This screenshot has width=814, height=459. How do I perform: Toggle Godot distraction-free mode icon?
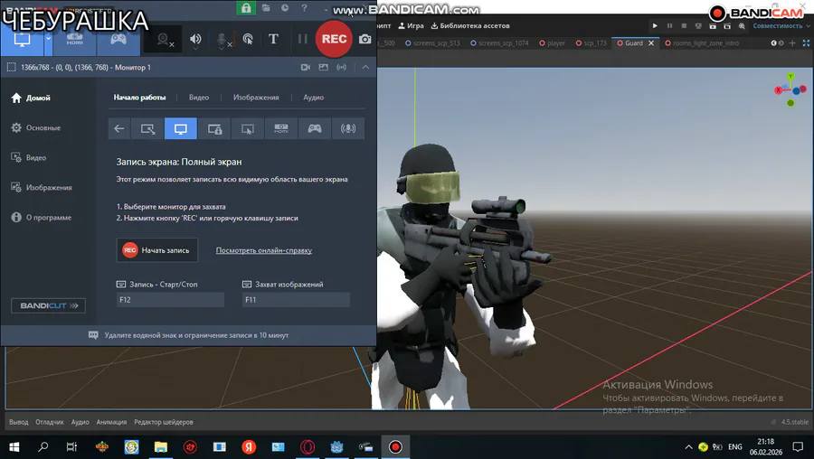[806, 43]
